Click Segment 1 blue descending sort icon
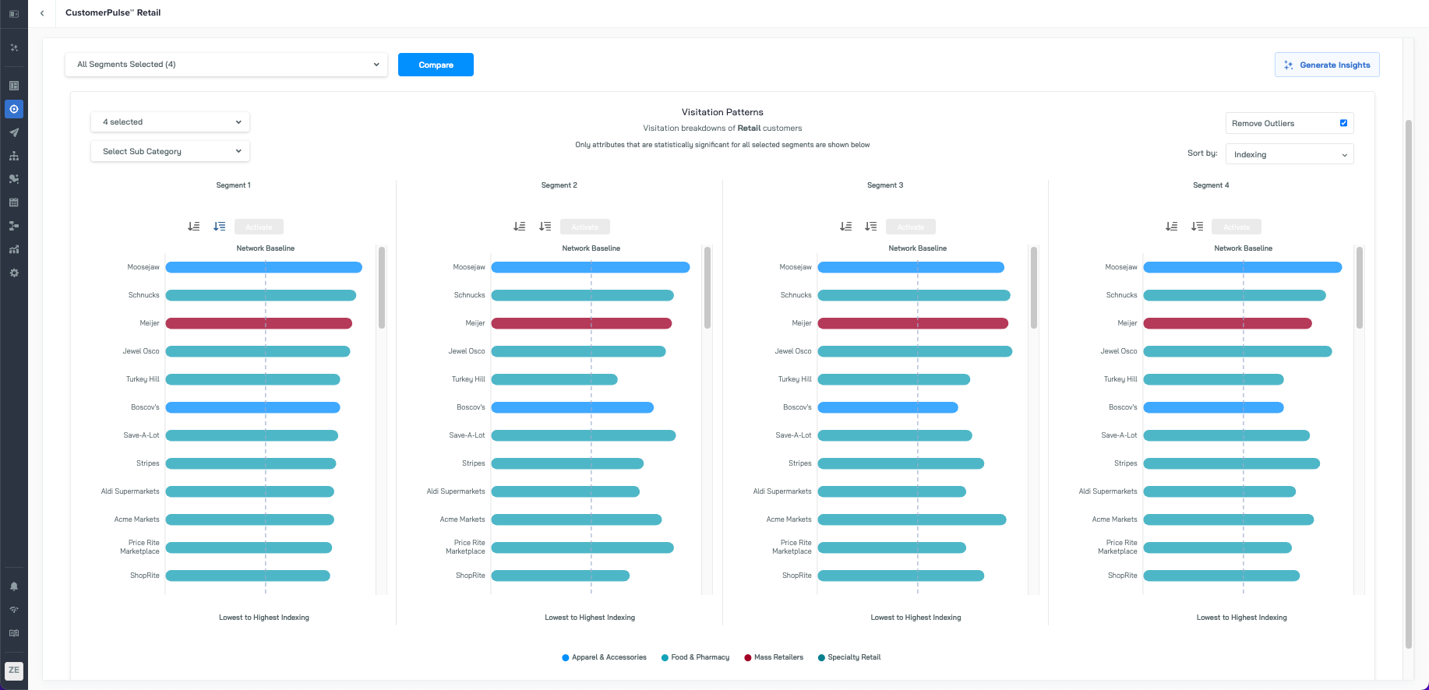This screenshot has height=690, width=1429. [220, 227]
